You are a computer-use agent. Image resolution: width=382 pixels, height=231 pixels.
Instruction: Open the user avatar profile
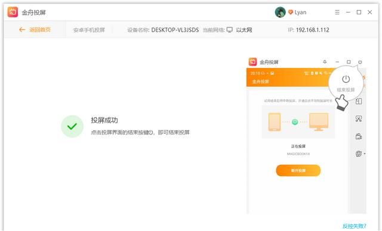point(280,12)
